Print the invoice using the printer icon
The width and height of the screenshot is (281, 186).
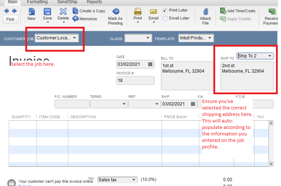[x=138, y=12]
